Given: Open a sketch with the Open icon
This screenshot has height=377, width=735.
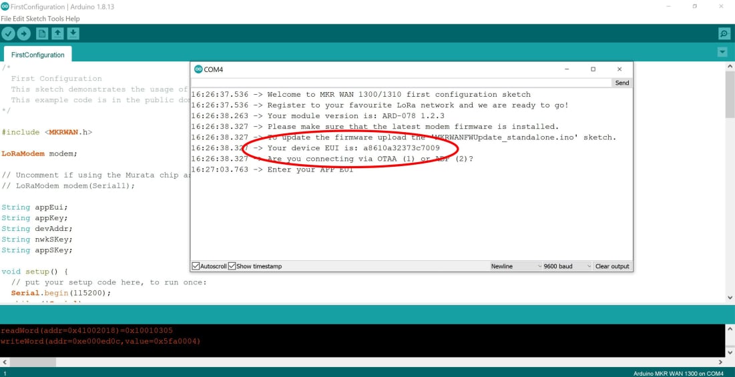Looking at the screenshot, I should pos(57,34).
